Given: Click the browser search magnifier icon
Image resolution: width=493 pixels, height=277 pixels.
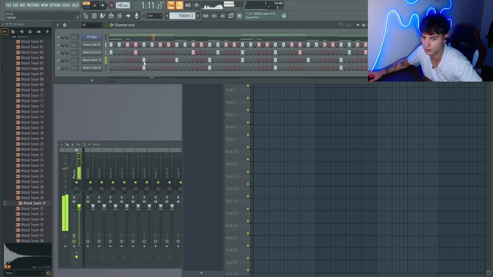Looking at the screenshot, I should click(49, 273).
